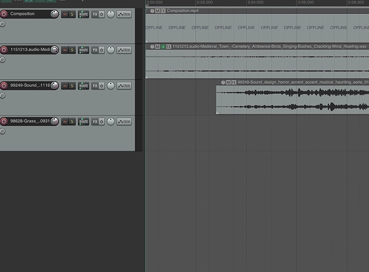This screenshot has height=272, width=369.
Task: Select the Medieval_Town Cemetery Ambience waveform item
Action: 257,63
